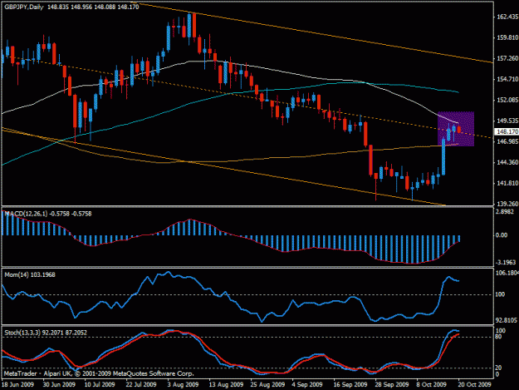The image size is (519, 390).
Task: Click date label 10 Jul 2009
Action: (x=100, y=385)
